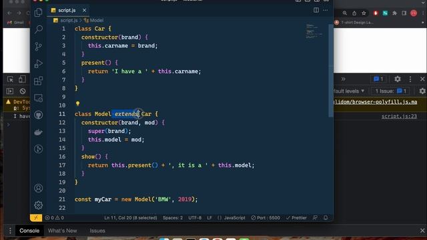Click the VS Code editor vertical scrollbar
427x240 pixels.
(331, 71)
